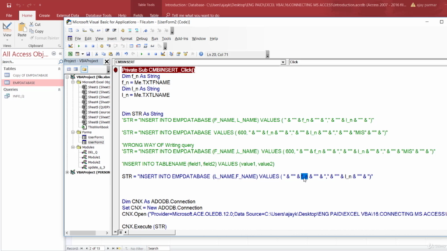Open the VBA Tools menu
447x251 pixels.
tap(166, 39)
